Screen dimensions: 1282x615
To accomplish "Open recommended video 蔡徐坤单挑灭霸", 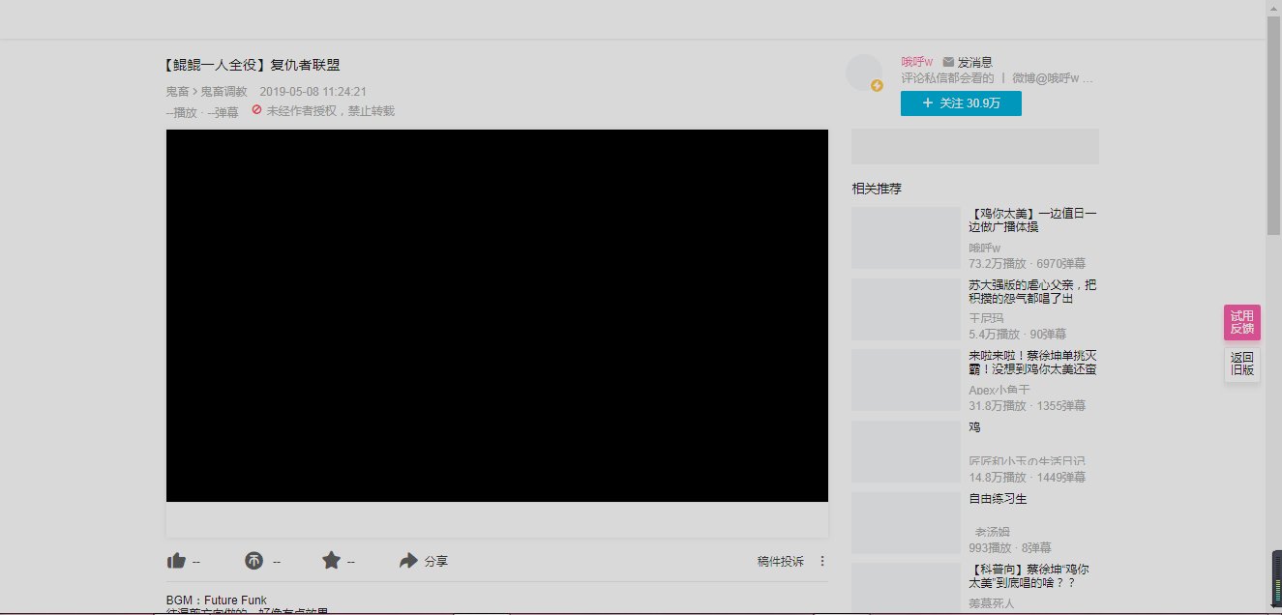I will (x=1032, y=363).
